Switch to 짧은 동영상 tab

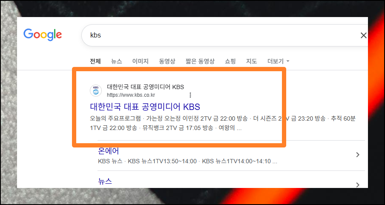(200, 61)
